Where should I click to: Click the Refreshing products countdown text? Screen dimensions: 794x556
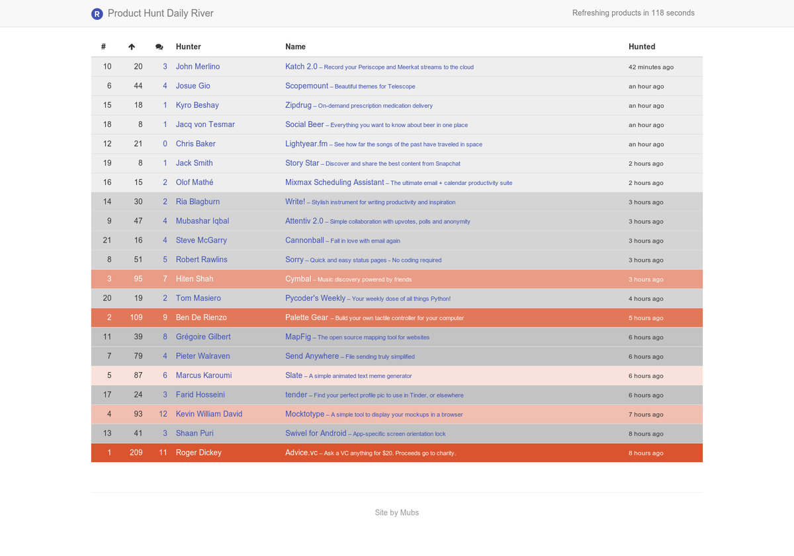(633, 13)
